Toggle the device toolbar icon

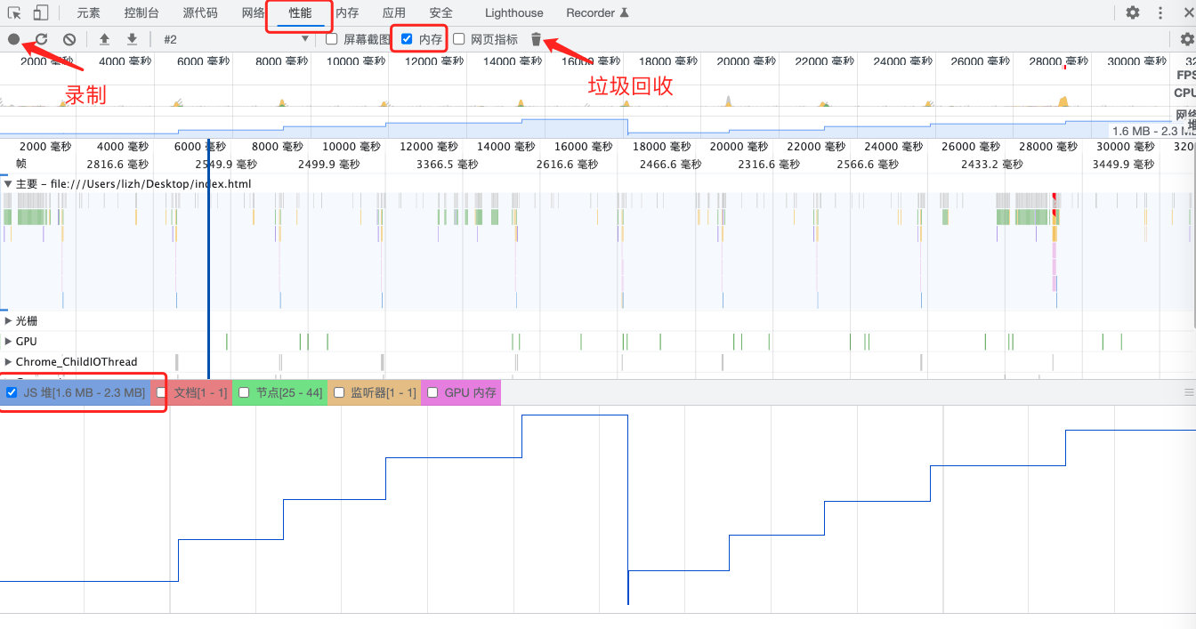pos(41,12)
